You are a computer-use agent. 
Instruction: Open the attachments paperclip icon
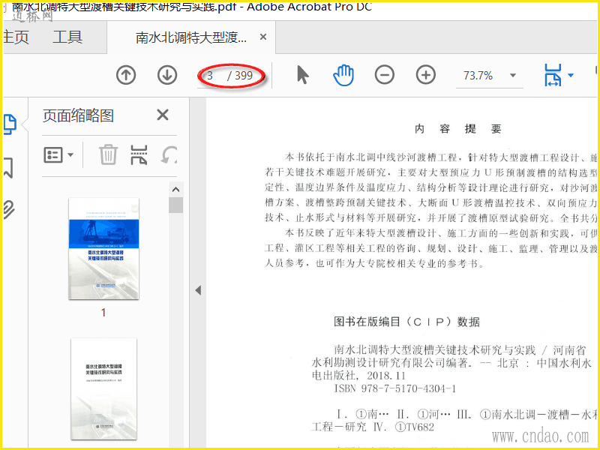tap(9, 209)
